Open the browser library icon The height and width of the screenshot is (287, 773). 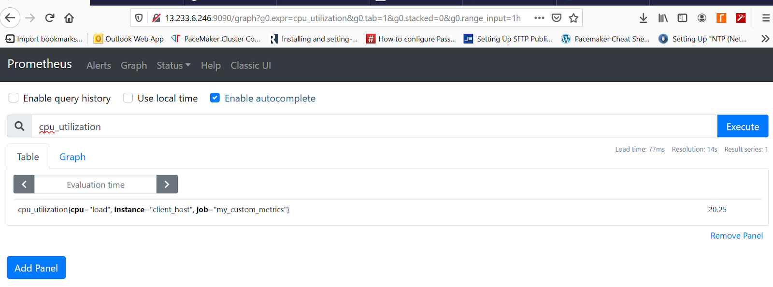663,18
